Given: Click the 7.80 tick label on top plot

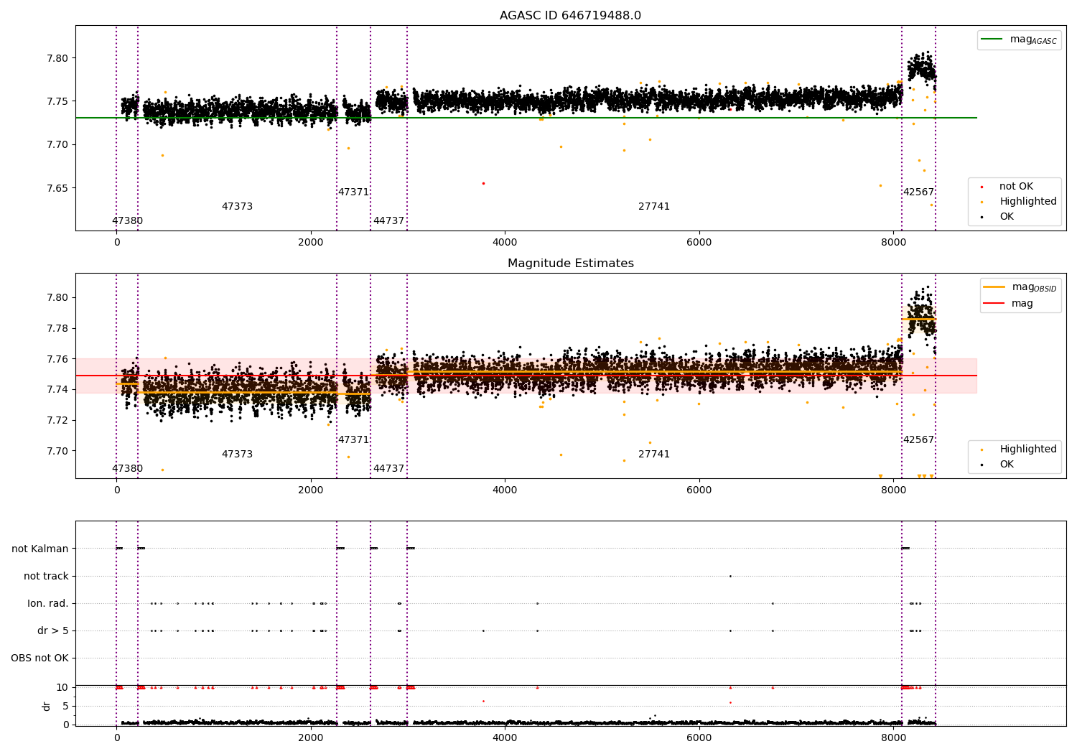Looking at the screenshot, I should click(57, 58).
